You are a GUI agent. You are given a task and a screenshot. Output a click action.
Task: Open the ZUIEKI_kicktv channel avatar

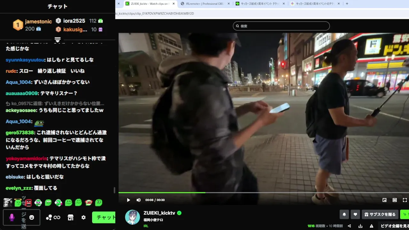click(x=132, y=217)
